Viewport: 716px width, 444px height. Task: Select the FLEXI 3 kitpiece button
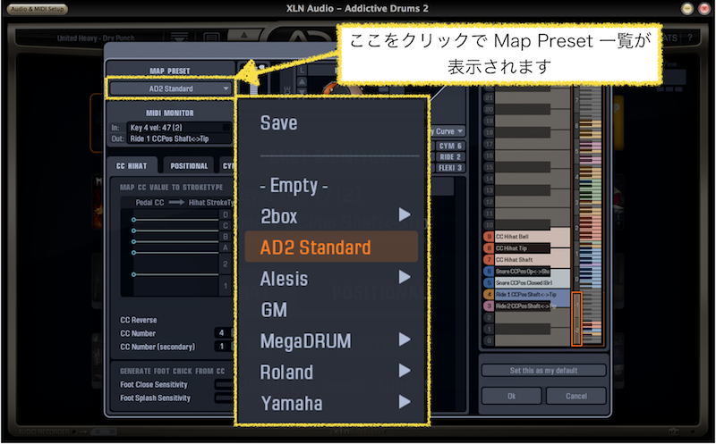coord(450,168)
